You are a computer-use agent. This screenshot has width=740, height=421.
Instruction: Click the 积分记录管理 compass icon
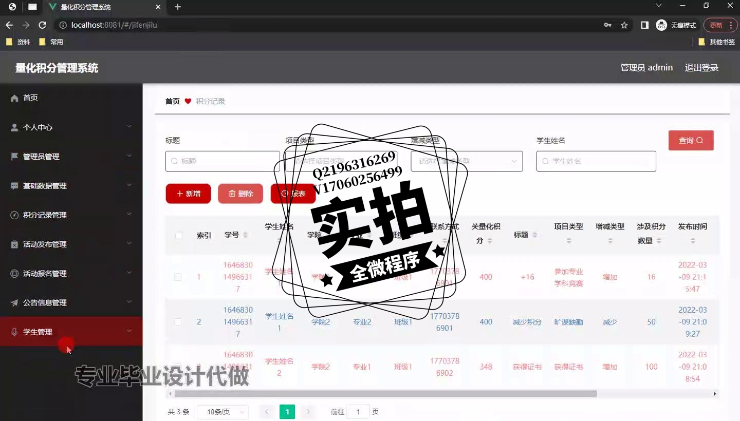pyautogui.click(x=14, y=215)
